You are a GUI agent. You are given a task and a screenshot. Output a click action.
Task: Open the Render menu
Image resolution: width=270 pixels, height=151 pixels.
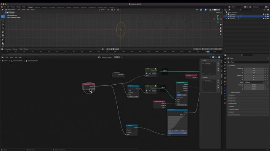click(13, 7)
